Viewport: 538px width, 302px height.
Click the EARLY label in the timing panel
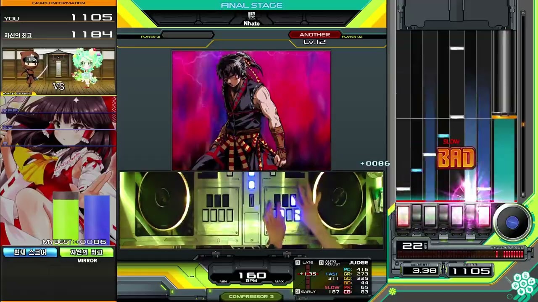309,292
